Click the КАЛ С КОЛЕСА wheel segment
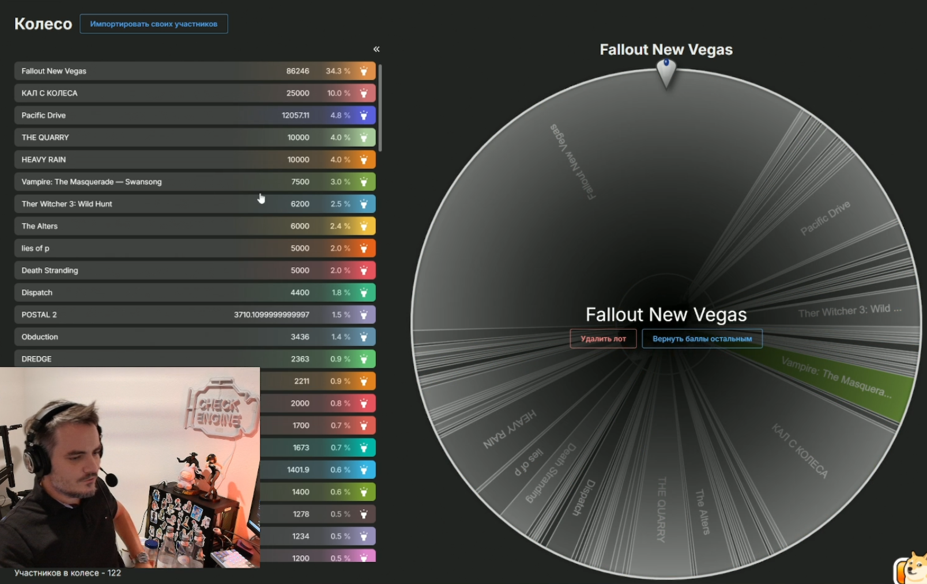The image size is (927, 584). pos(800,451)
